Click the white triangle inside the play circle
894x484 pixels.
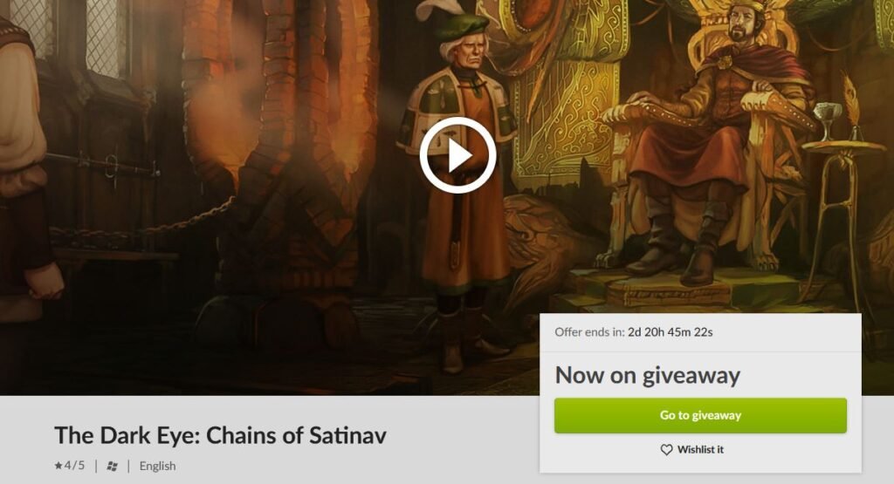pos(459,155)
